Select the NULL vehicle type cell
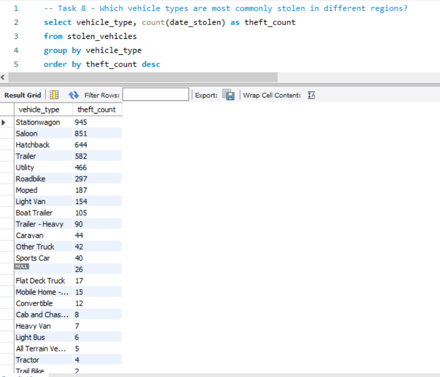Viewport: 440px width, 377px height. pyautogui.click(x=22, y=266)
